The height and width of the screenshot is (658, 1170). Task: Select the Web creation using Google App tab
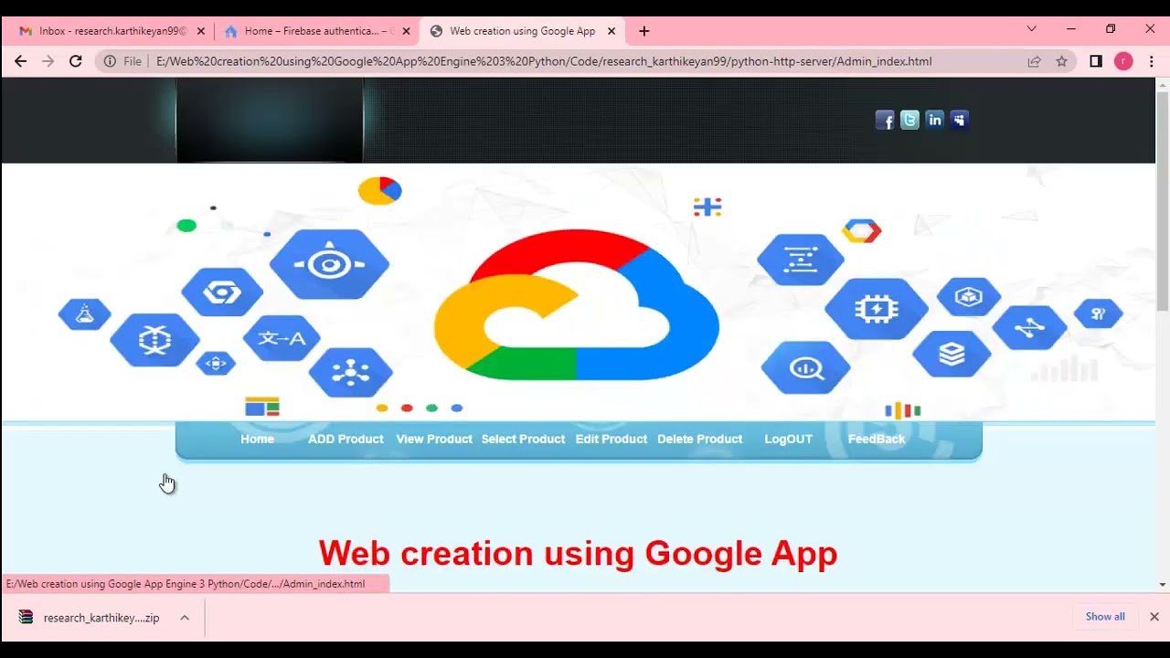(522, 31)
